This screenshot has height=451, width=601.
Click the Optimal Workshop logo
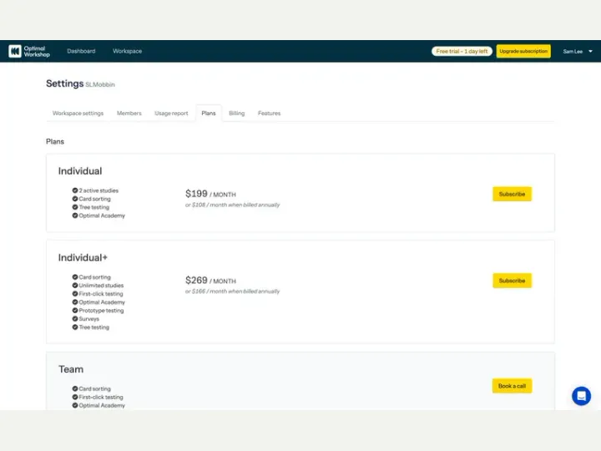pos(29,51)
